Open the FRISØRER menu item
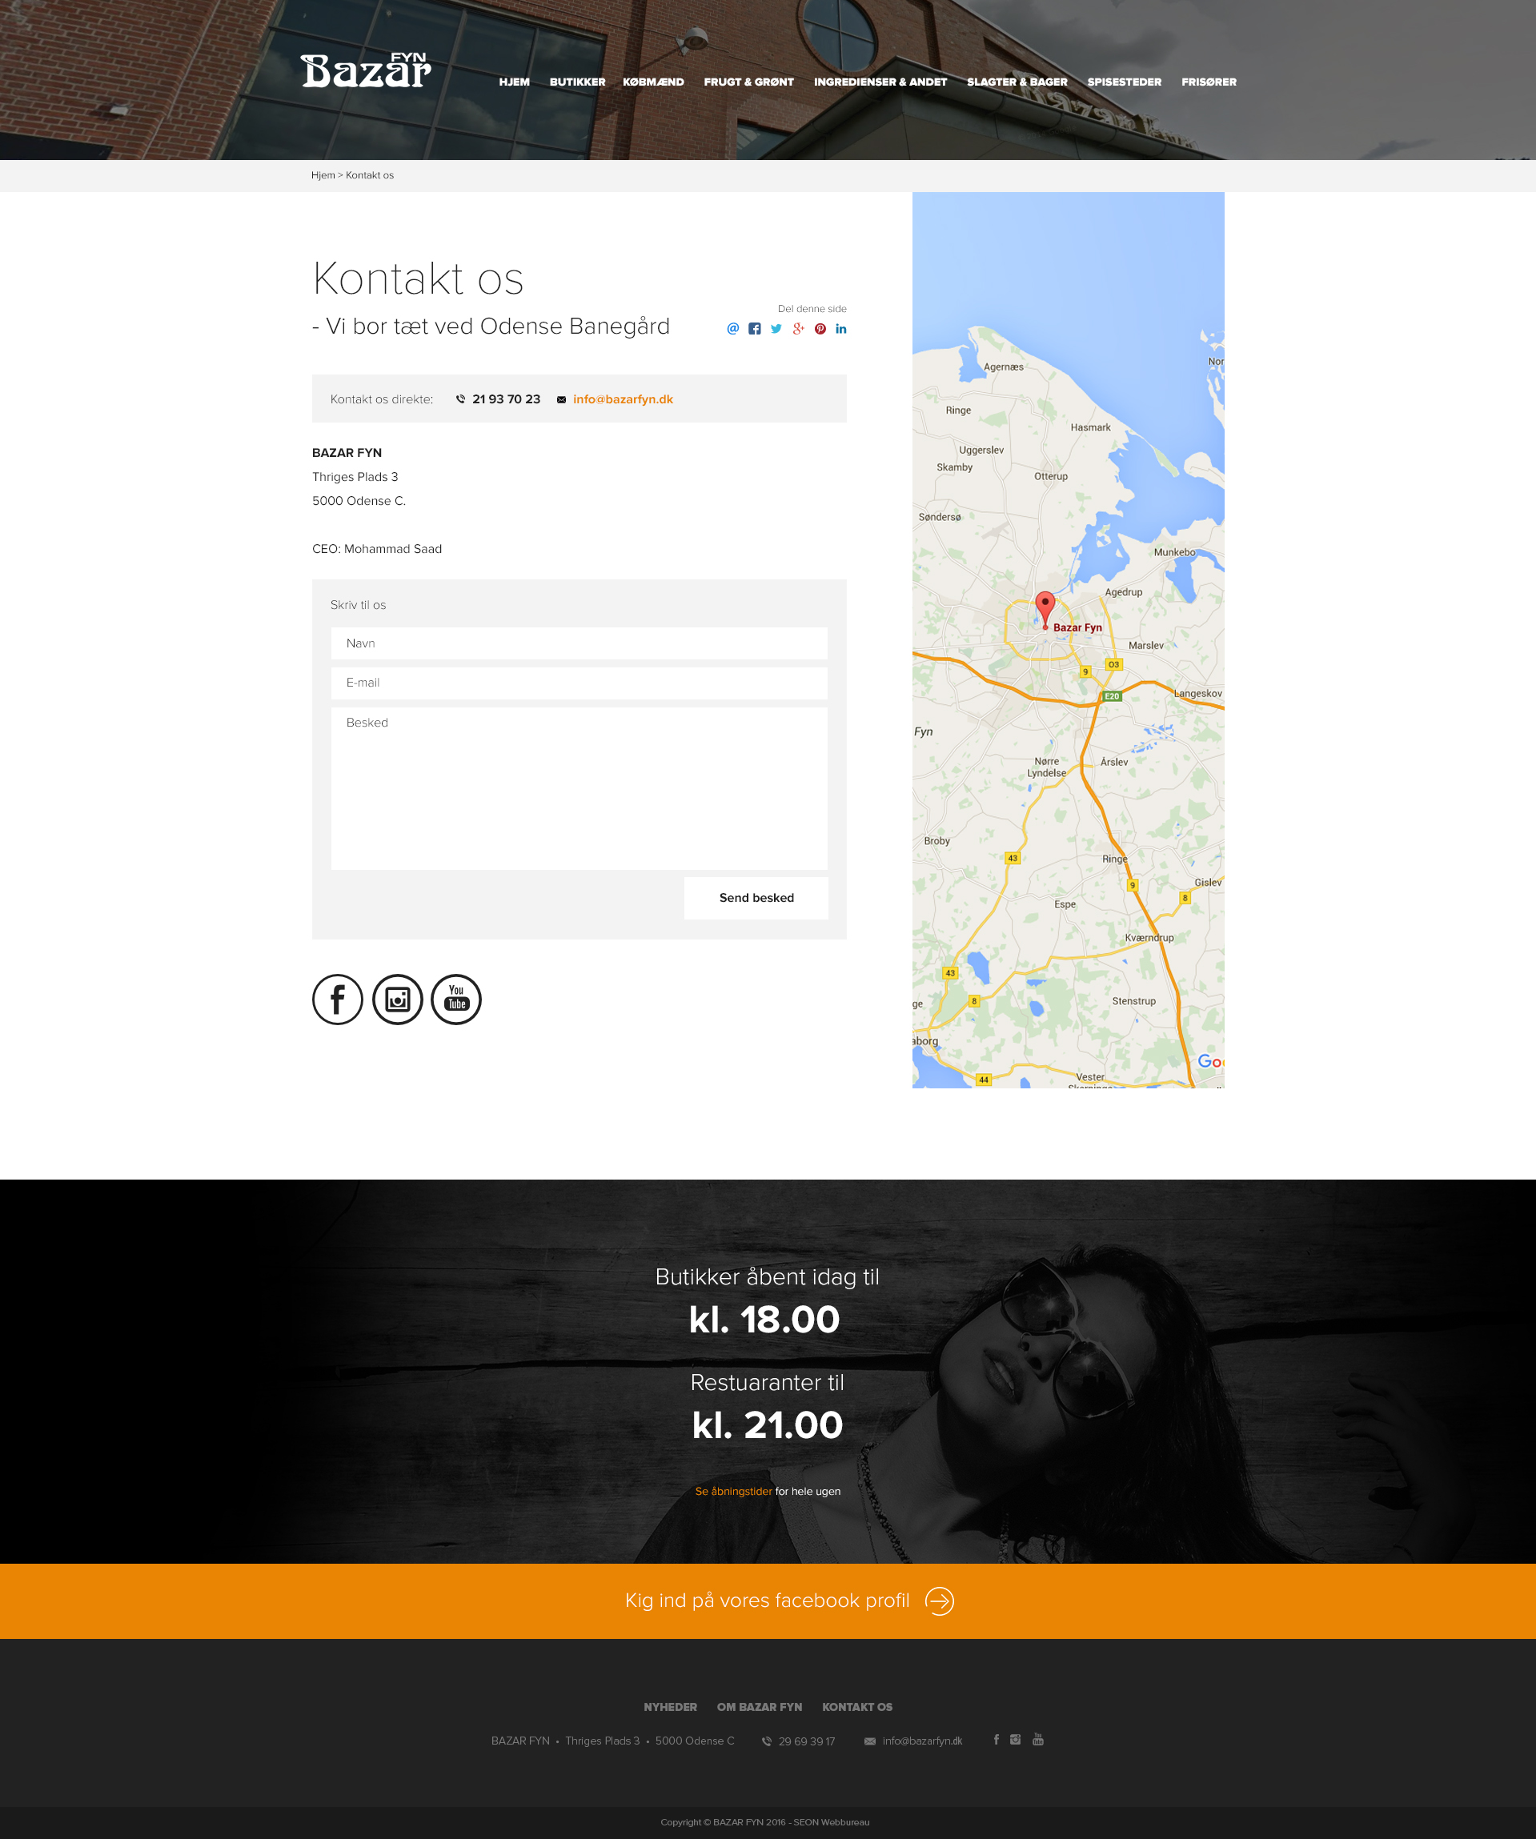 (1209, 82)
